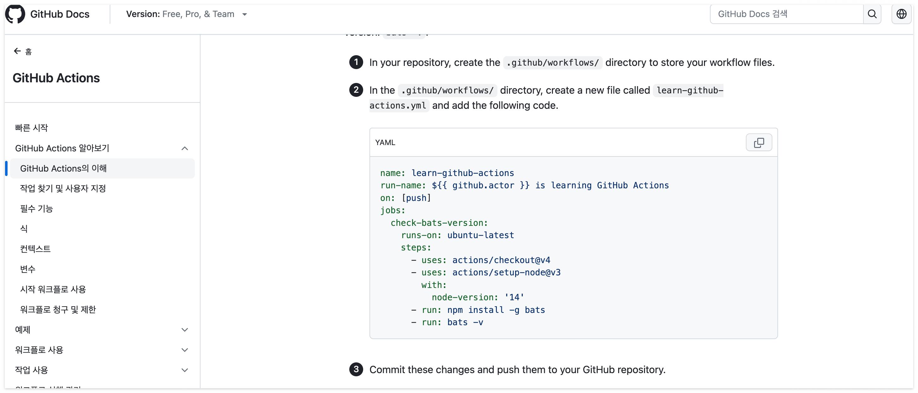
Task: Collapse GitHub Actions 알아보기 section
Action: (184, 148)
